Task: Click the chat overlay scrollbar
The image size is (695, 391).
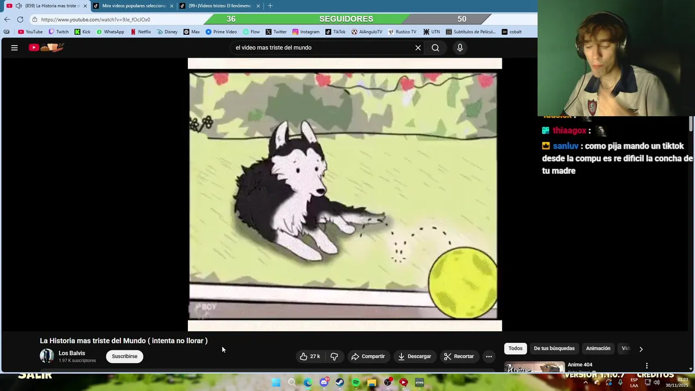Action: point(691,124)
